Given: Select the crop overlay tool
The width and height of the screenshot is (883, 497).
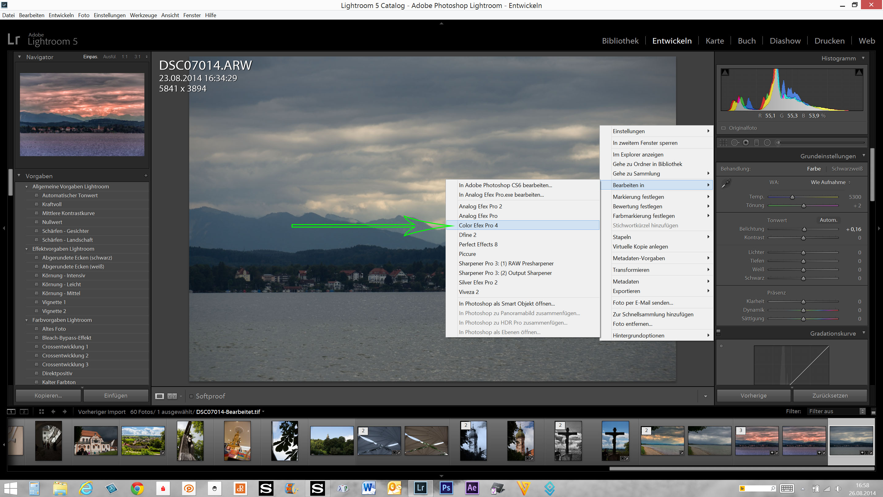Looking at the screenshot, I should [x=723, y=143].
